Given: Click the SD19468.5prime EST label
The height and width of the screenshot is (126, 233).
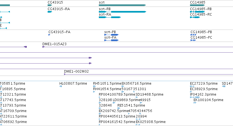Looking at the screenshot, I should [149, 94].
